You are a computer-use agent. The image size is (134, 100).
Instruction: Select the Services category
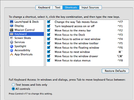pyautogui.click(x=26, y=42)
